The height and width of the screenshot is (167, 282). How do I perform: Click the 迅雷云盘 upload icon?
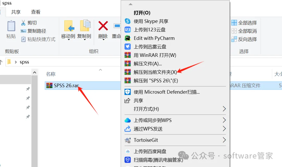tap(127, 47)
